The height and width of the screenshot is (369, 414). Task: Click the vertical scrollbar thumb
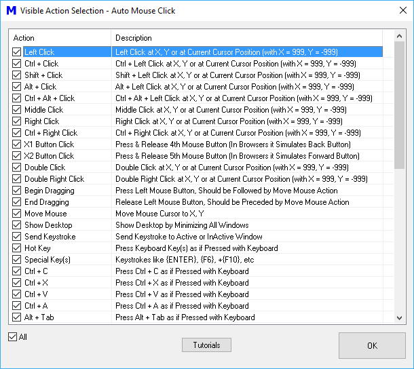coord(400,105)
